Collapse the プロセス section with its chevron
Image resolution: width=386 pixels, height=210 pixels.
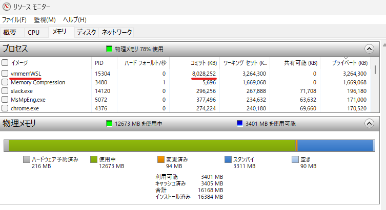(369, 49)
